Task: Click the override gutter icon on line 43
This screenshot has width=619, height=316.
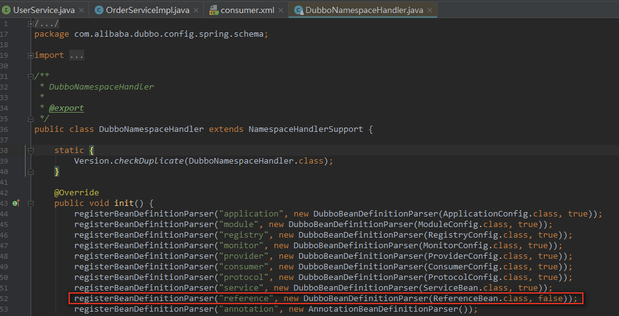Action: coord(16,203)
